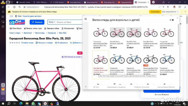The width and height of the screenshot is (188, 106).
Task: Click Сообщить об ошибке in popup footer
Action: (x=142, y=87)
